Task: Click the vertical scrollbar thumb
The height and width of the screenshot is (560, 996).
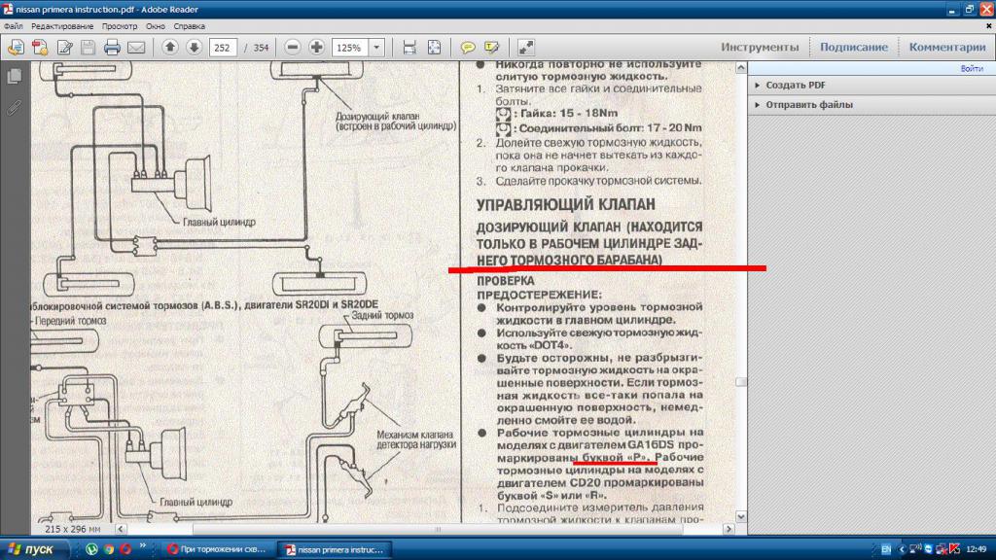Action: [740, 382]
